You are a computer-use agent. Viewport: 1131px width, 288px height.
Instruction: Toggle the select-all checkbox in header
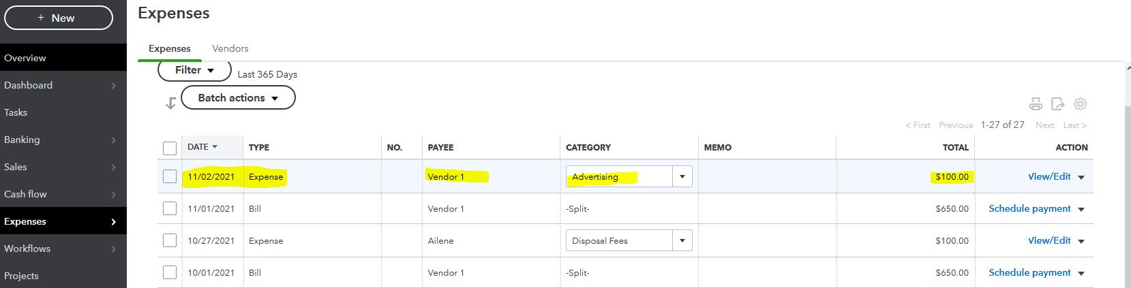pos(170,148)
